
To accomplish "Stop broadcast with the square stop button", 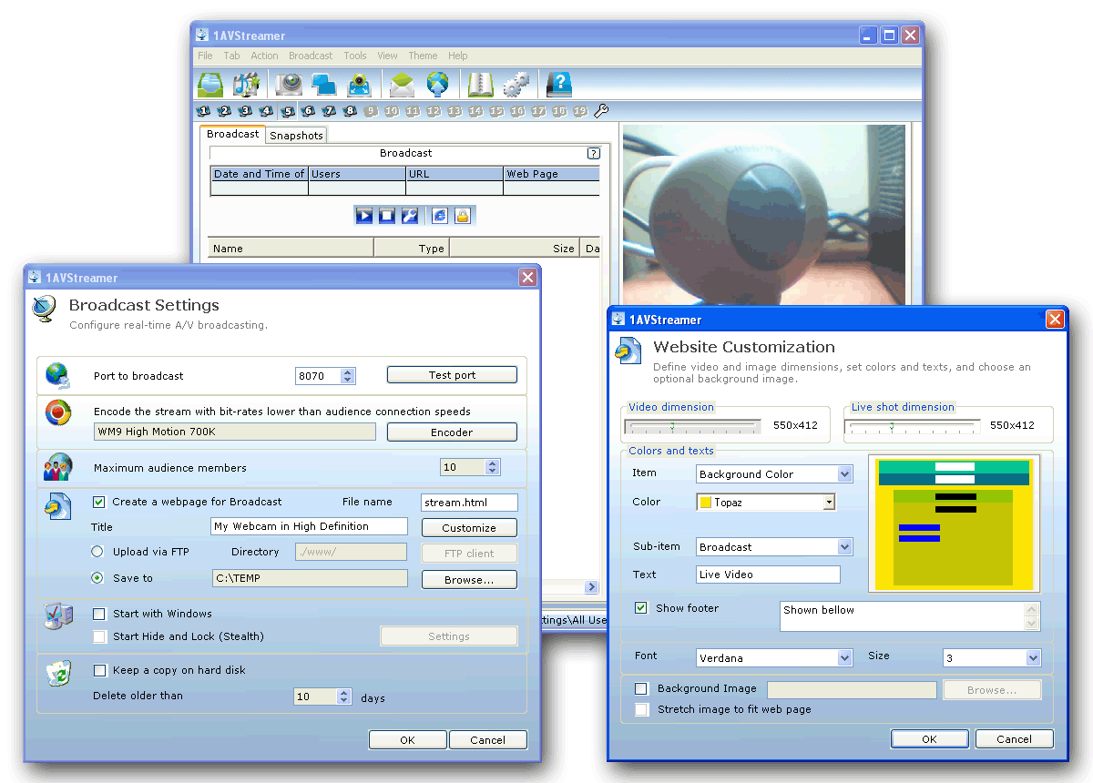I will click(386, 216).
